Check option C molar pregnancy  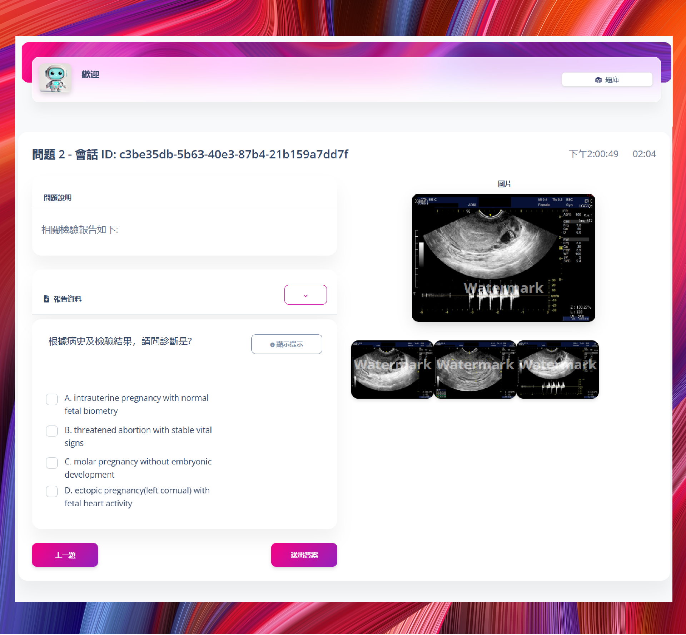click(x=52, y=463)
